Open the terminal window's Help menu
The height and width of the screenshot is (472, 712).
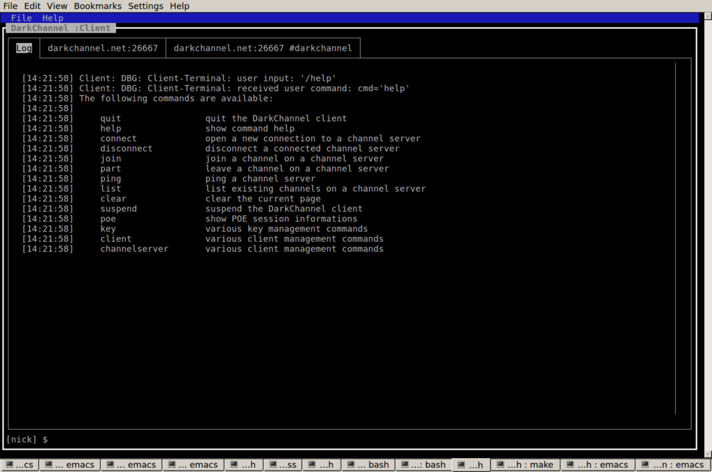pos(179,6)
